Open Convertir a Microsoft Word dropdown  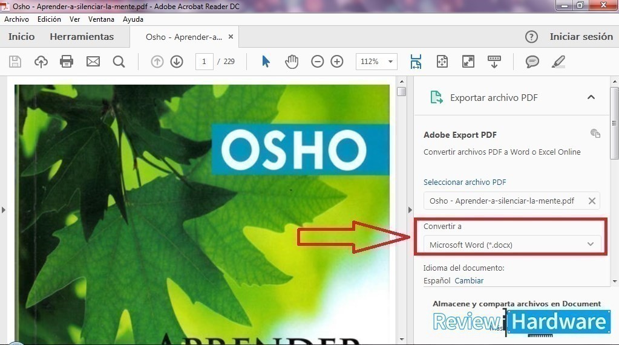pos(512,245)
